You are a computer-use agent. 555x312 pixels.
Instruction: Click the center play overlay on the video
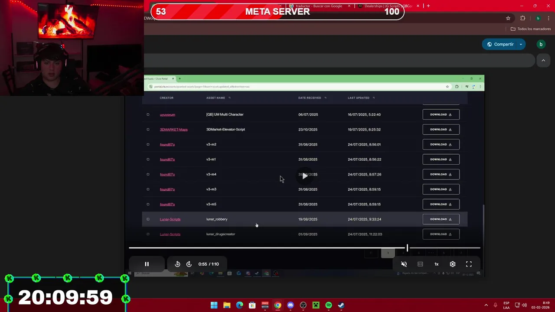305,175
